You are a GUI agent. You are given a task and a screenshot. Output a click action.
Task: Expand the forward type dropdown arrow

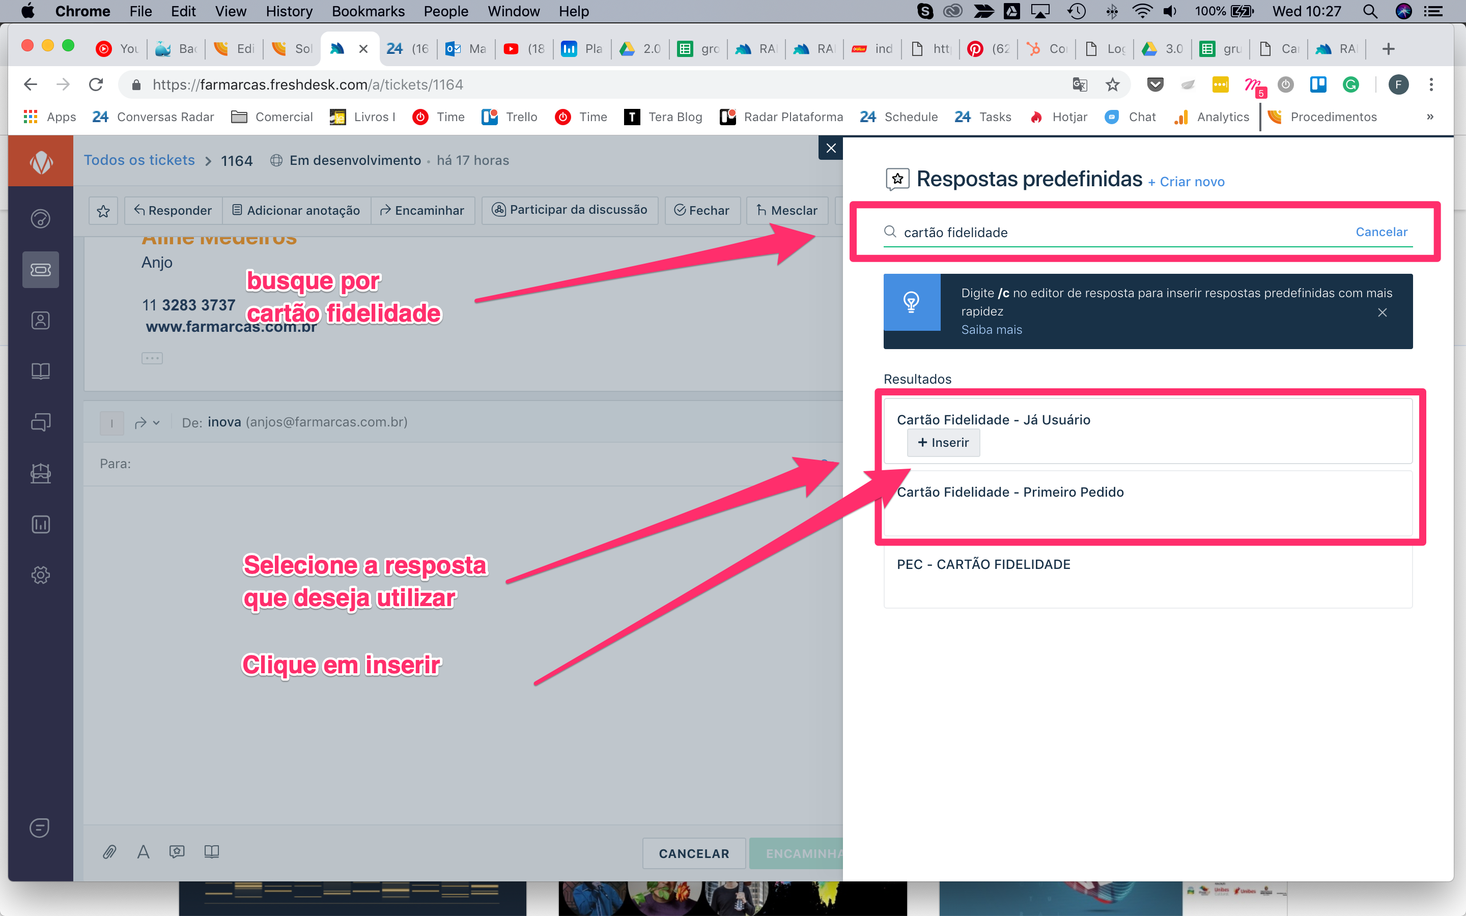156,423
